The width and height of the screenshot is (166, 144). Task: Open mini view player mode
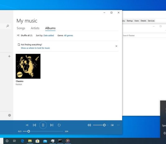(112, 125)
